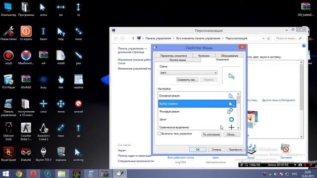
Task: Select the 'install' file icon on desktop
Action: point(61,57)
